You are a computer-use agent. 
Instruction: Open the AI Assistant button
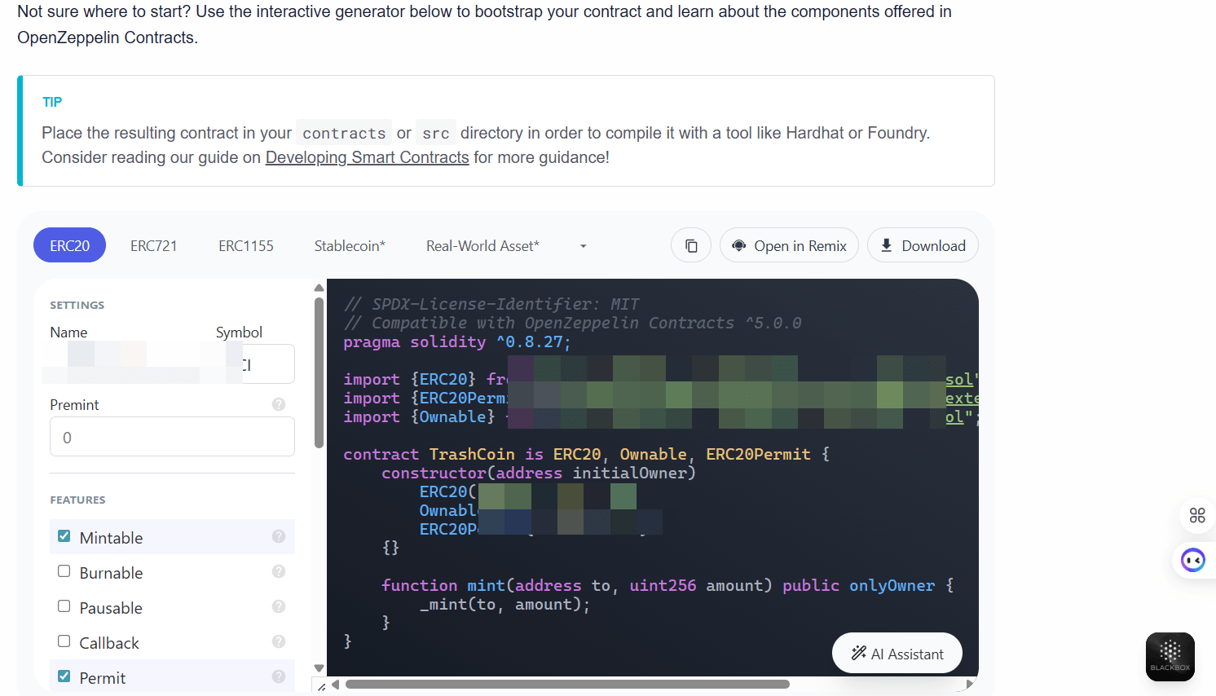[x=897, y=653]
